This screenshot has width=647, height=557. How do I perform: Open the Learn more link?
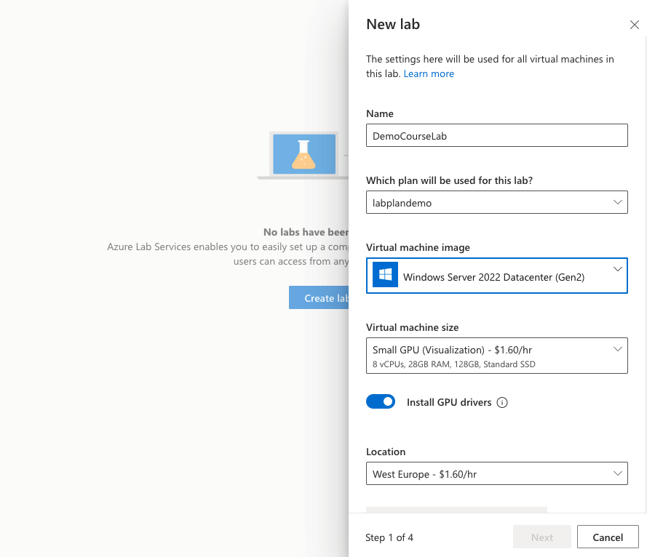pos(429,73)
